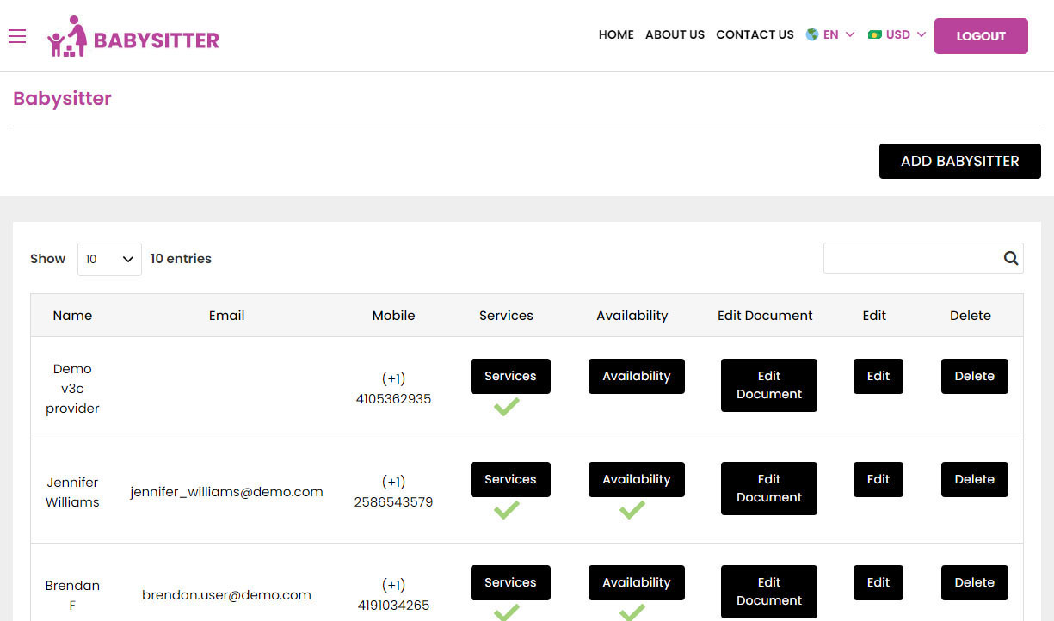Click the search magnifier icon
The image size is (1054, 621).
point(1010,258)
